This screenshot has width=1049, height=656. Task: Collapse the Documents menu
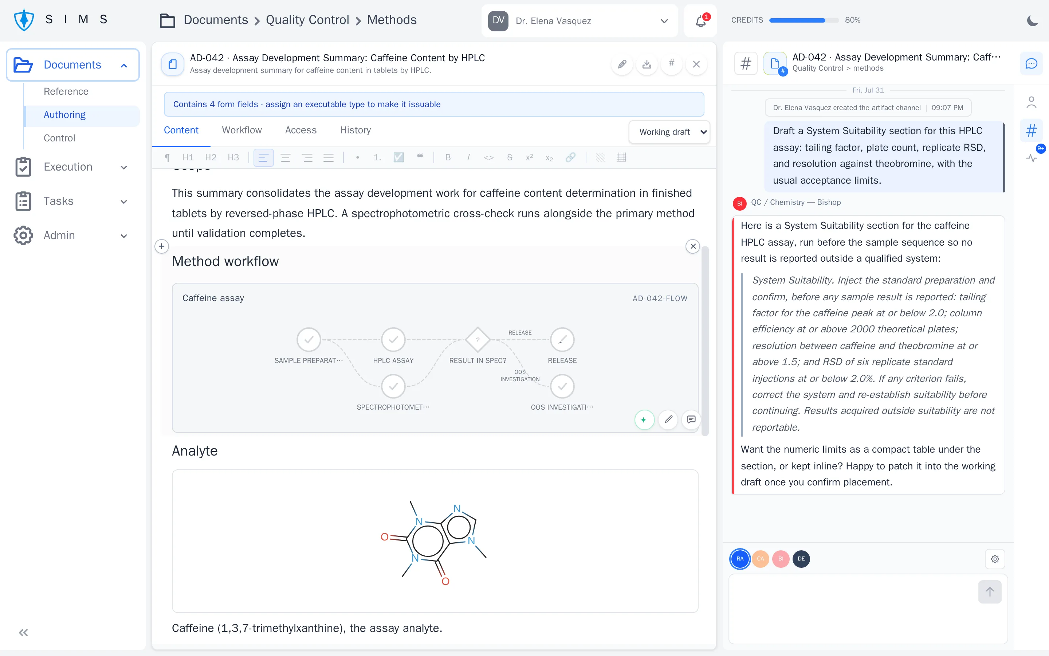point(123,65)
